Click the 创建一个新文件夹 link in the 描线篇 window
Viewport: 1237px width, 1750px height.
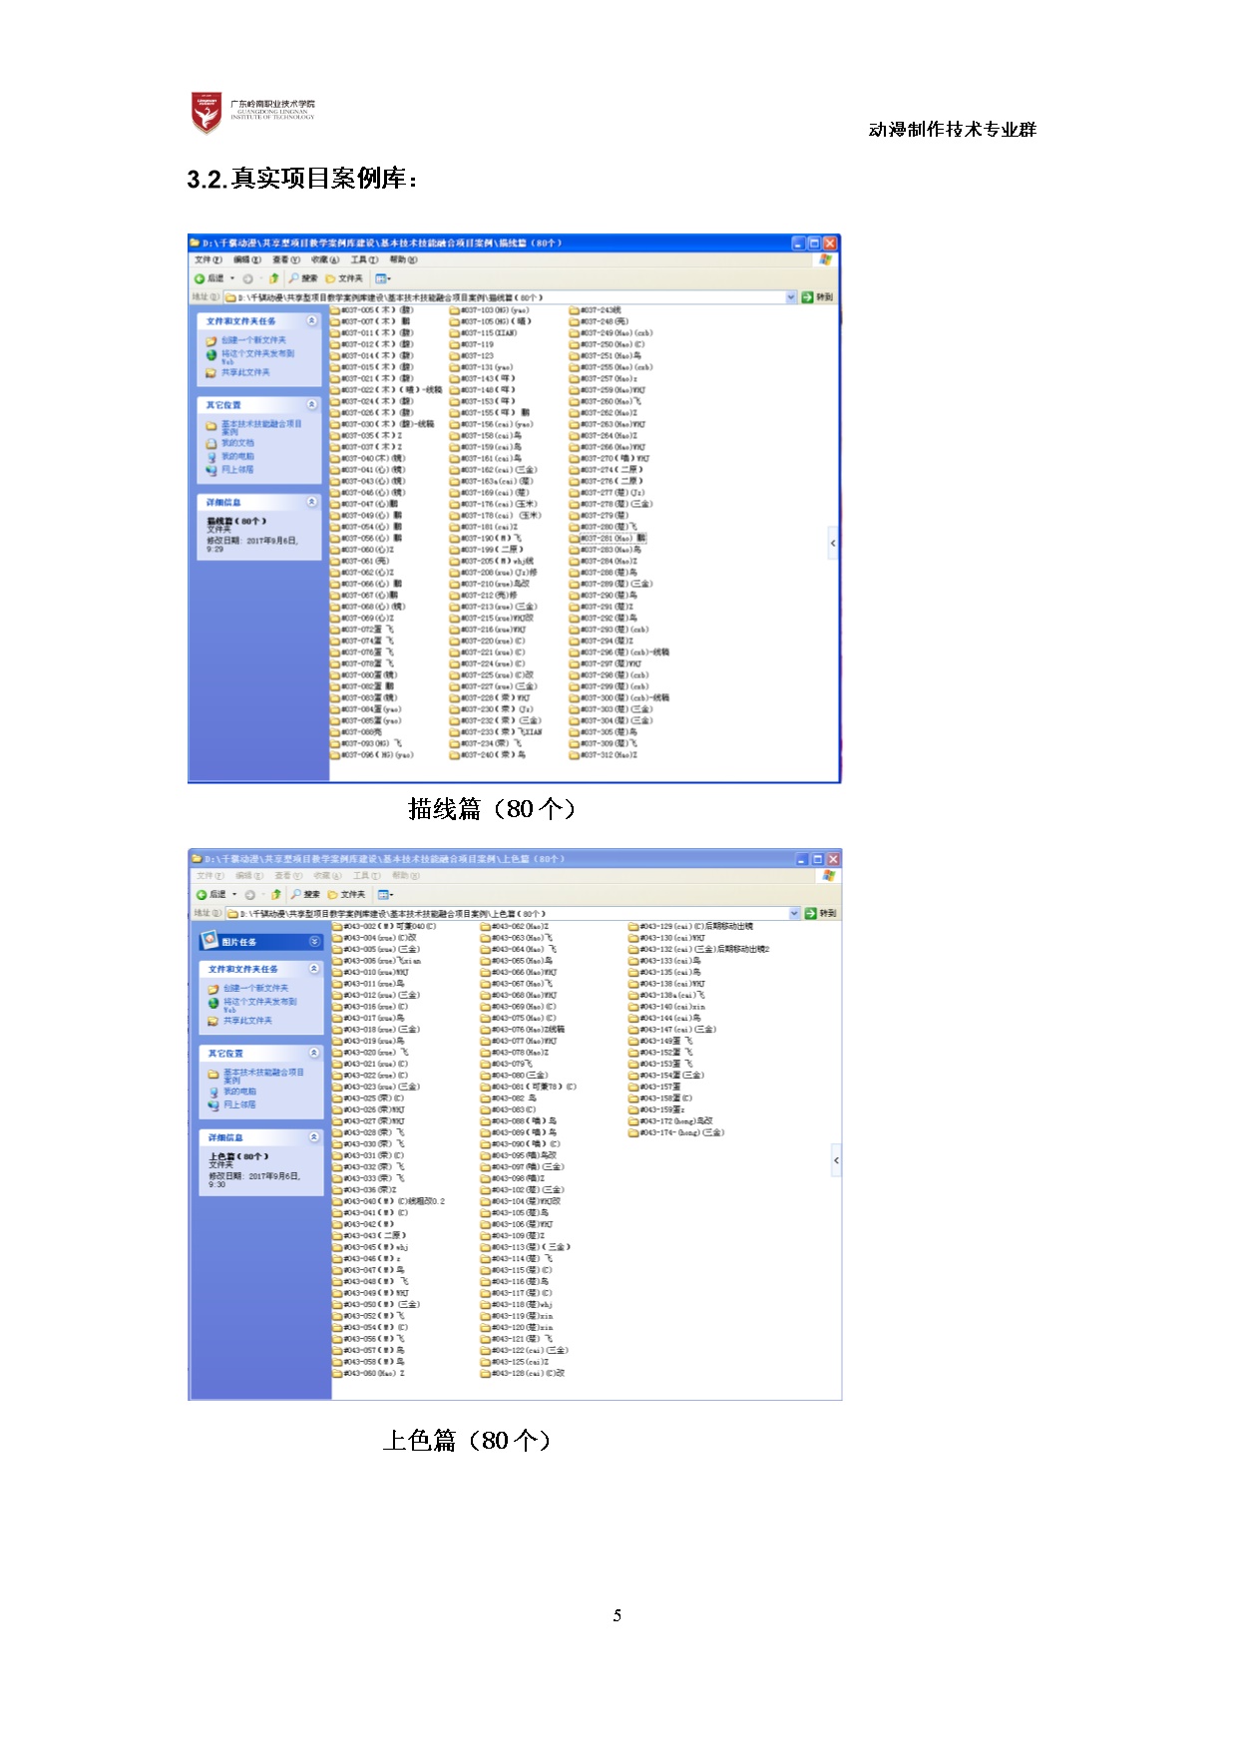click(x=253, y=340)
